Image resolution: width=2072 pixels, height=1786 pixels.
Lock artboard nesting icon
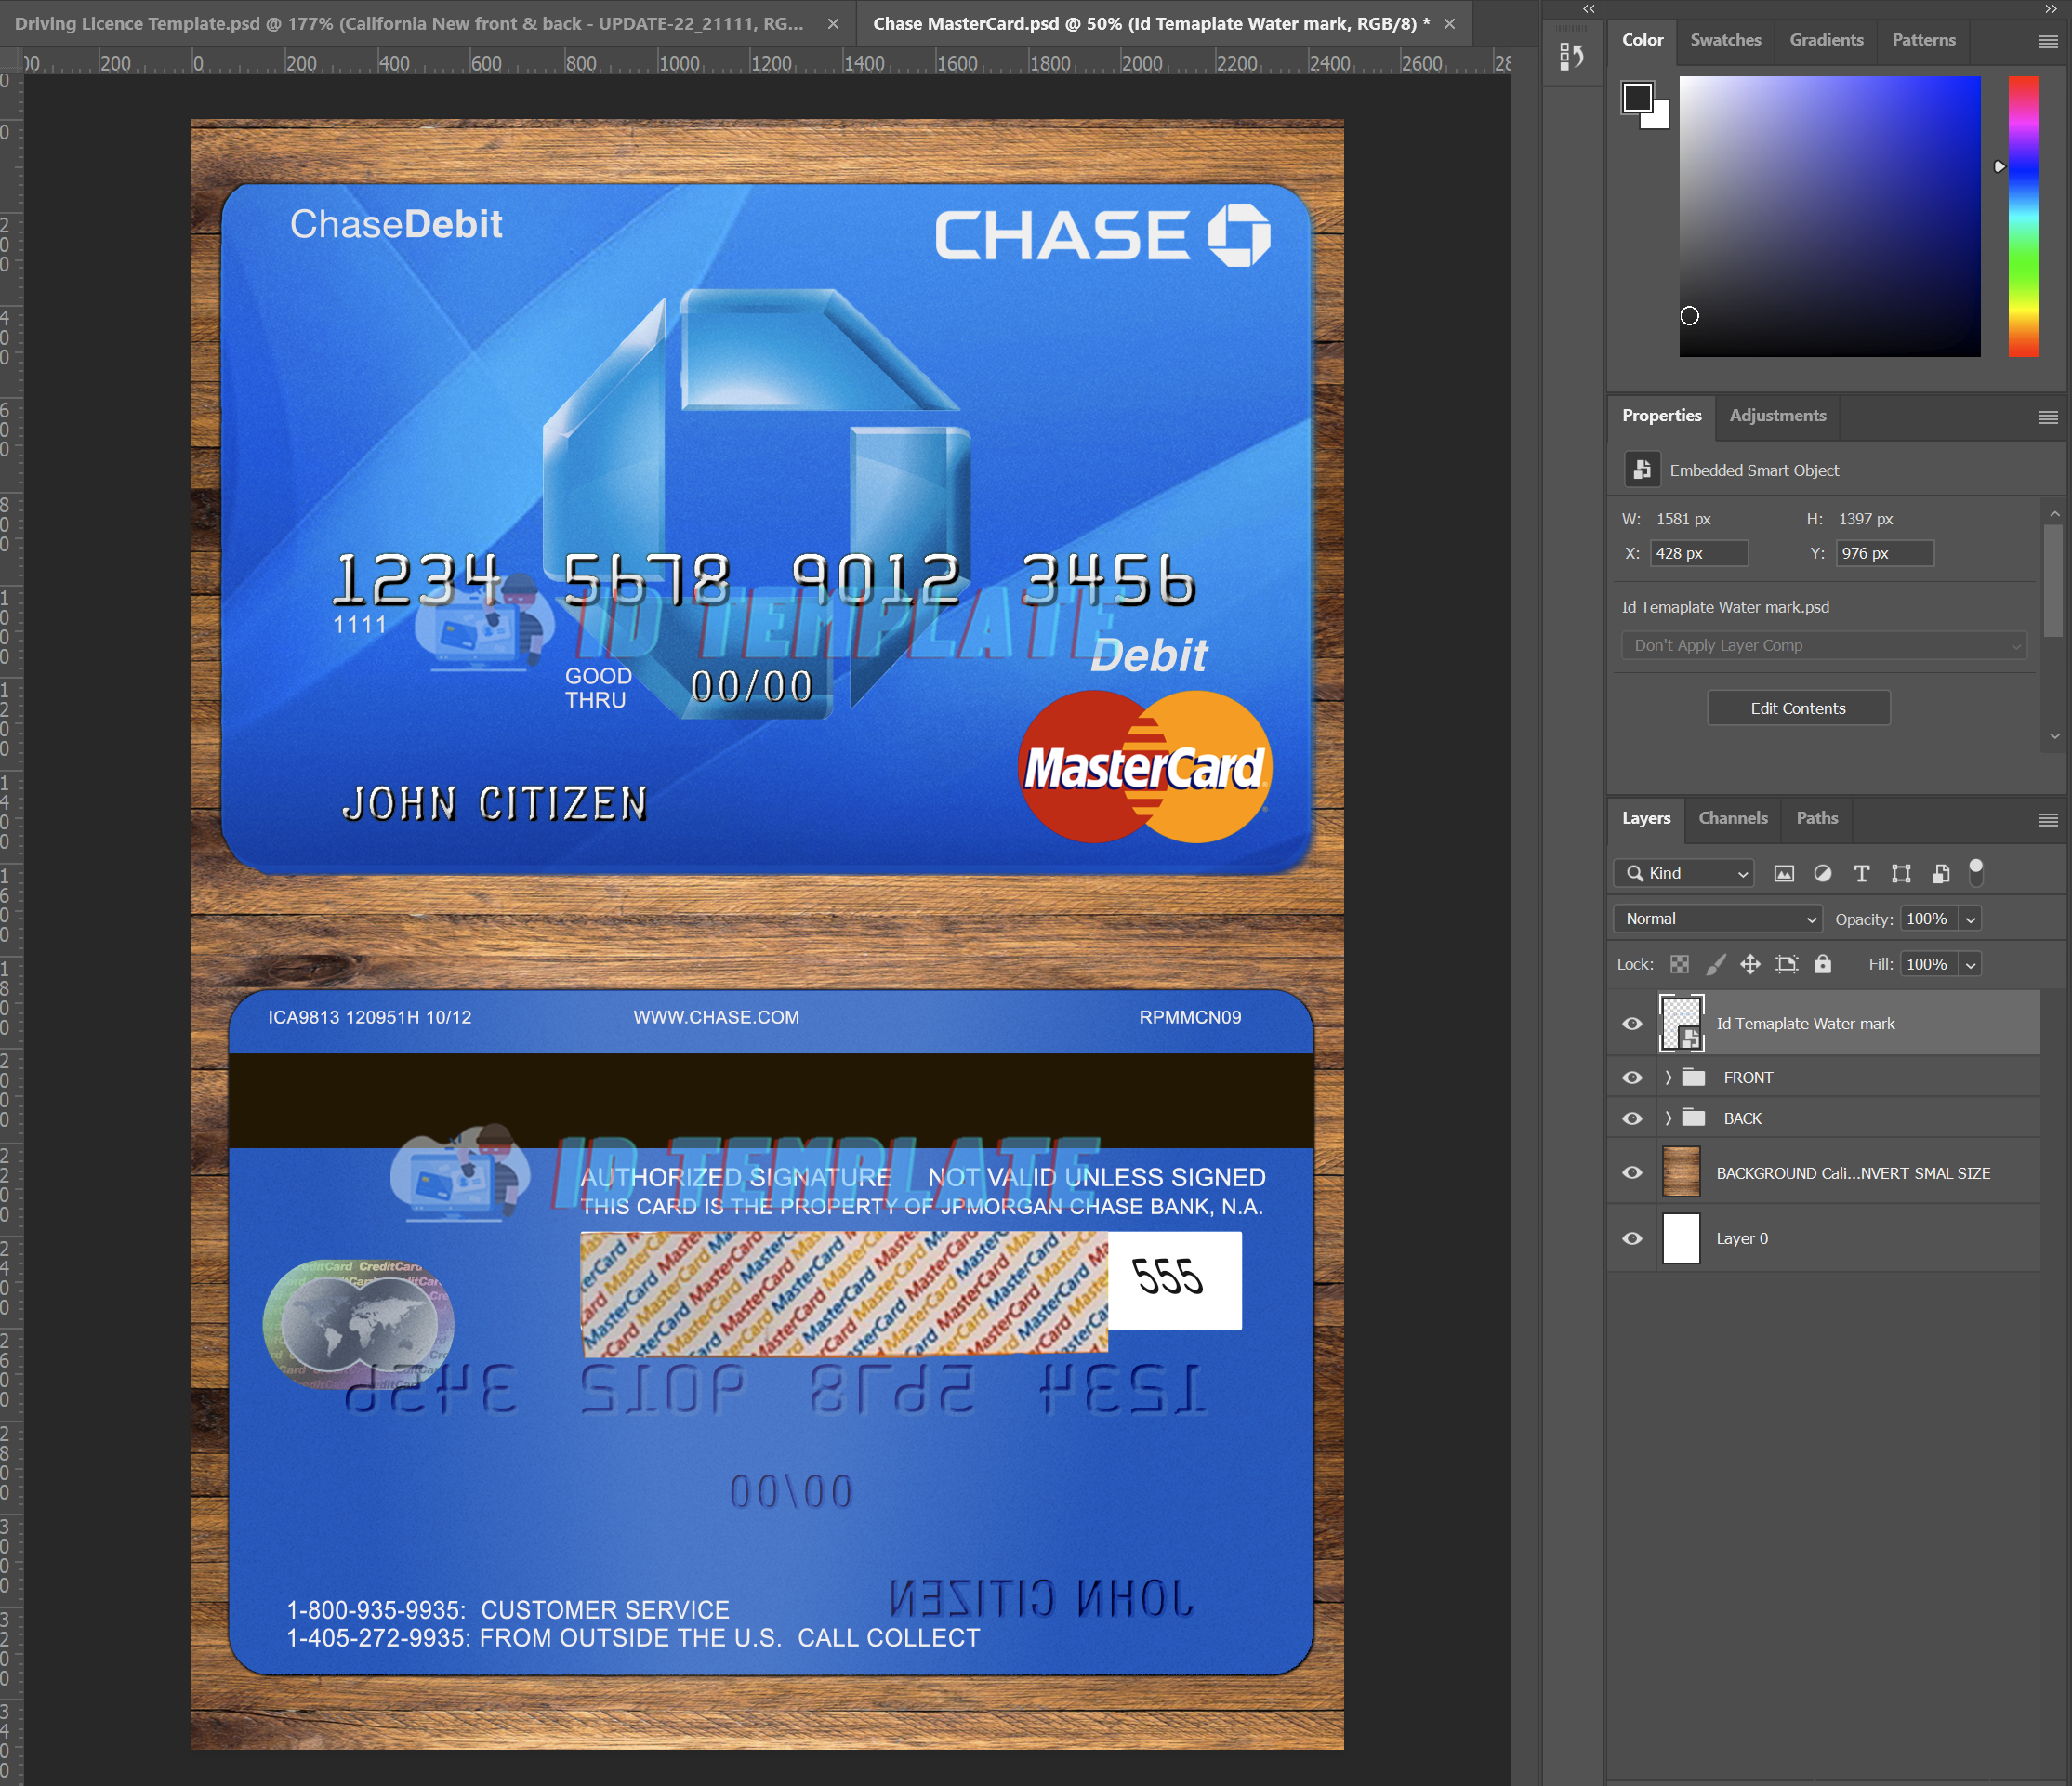1786,964
